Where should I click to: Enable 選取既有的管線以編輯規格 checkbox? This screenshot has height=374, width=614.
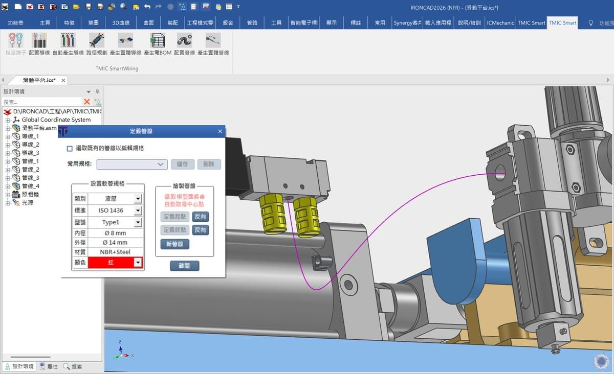pyautogui.click(x=70, y=148)
